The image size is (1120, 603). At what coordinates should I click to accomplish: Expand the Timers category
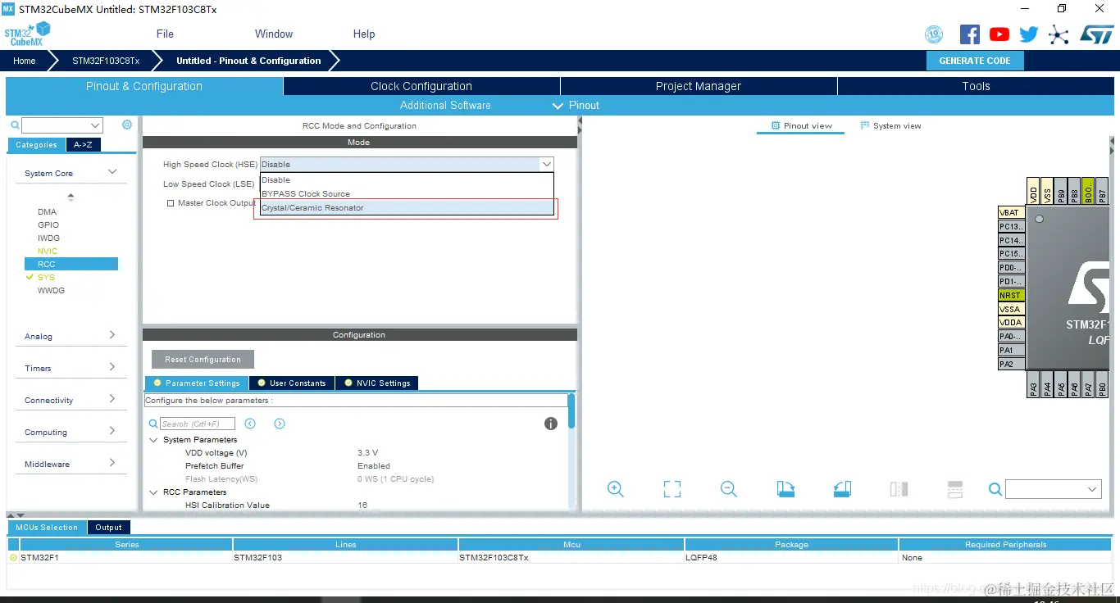pyautogui.click(x=112, y=367)
